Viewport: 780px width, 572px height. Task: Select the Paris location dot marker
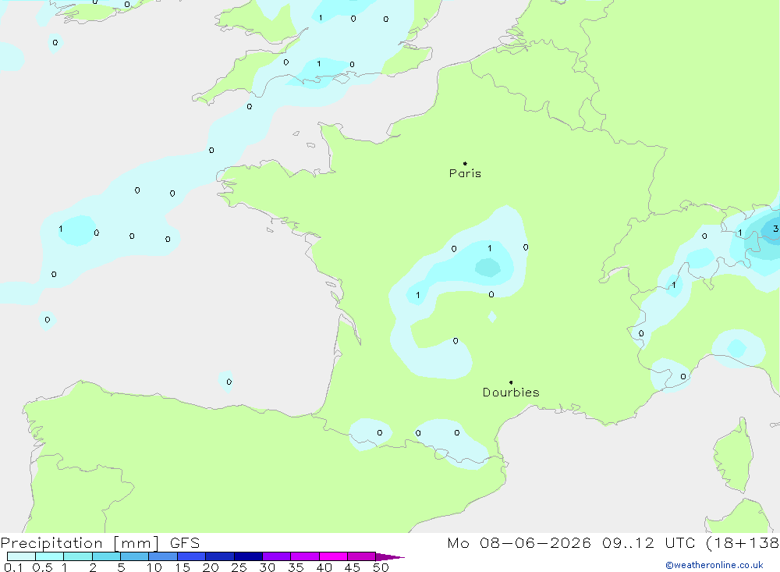465,163
